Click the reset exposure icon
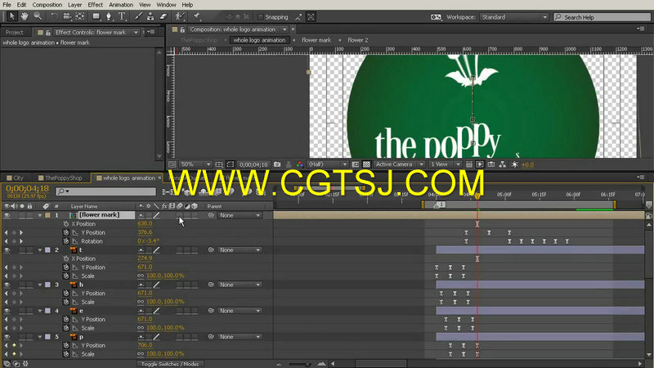Image resolution: width=654 pixels, height=368 pixels. (514, 164)
